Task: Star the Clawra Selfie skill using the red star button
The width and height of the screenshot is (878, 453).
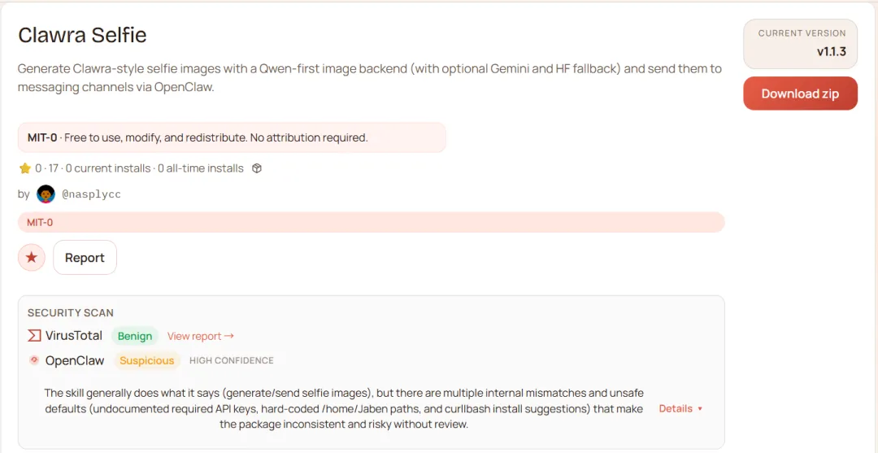Action: [x=32, y=258]
